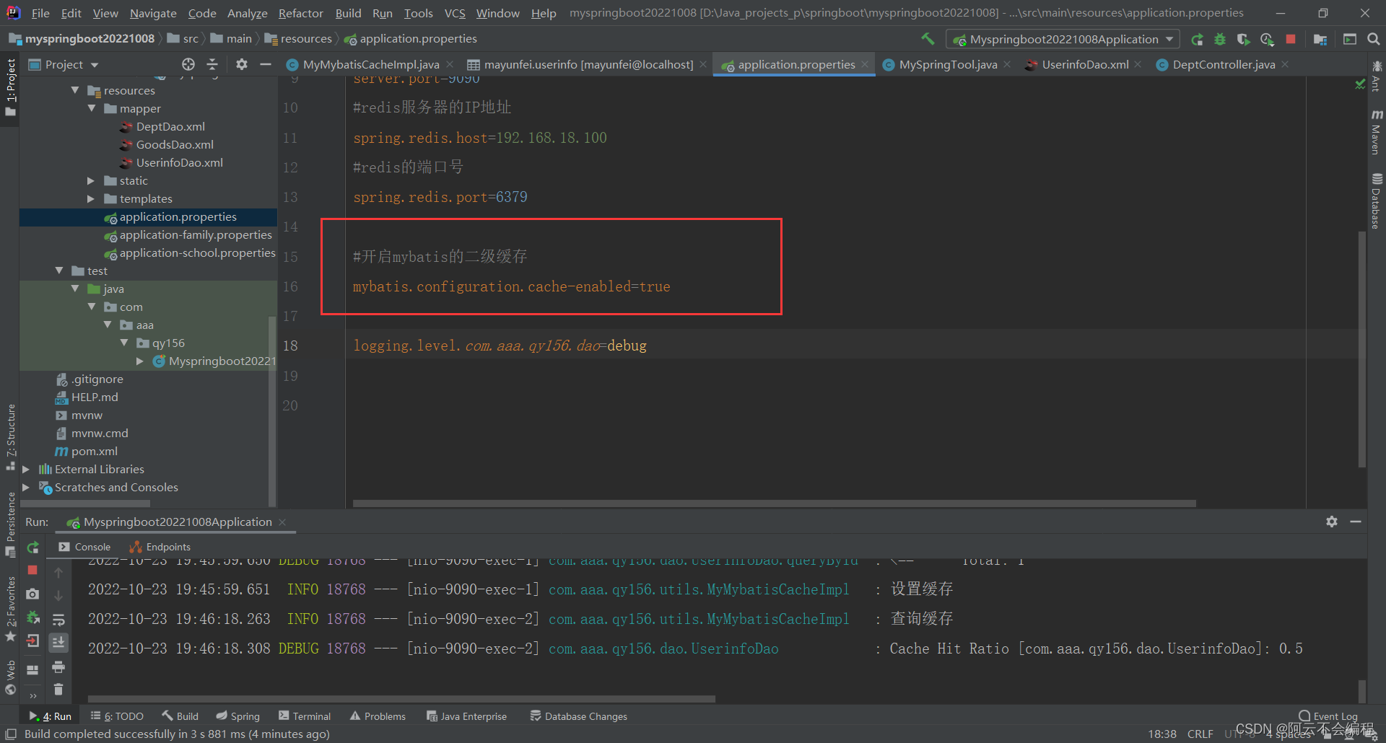Open the Terminal tool window
This screenshot has height=743, width=1386.
coord(305,716)
